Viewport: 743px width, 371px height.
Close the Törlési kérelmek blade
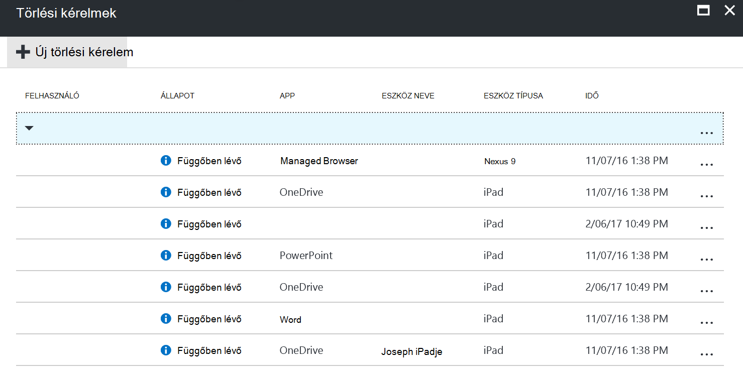coord(729,10)
